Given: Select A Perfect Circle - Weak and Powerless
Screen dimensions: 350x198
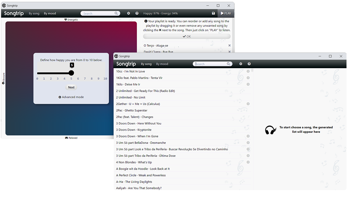Looking at the screenshot, I should pos(183,175).
